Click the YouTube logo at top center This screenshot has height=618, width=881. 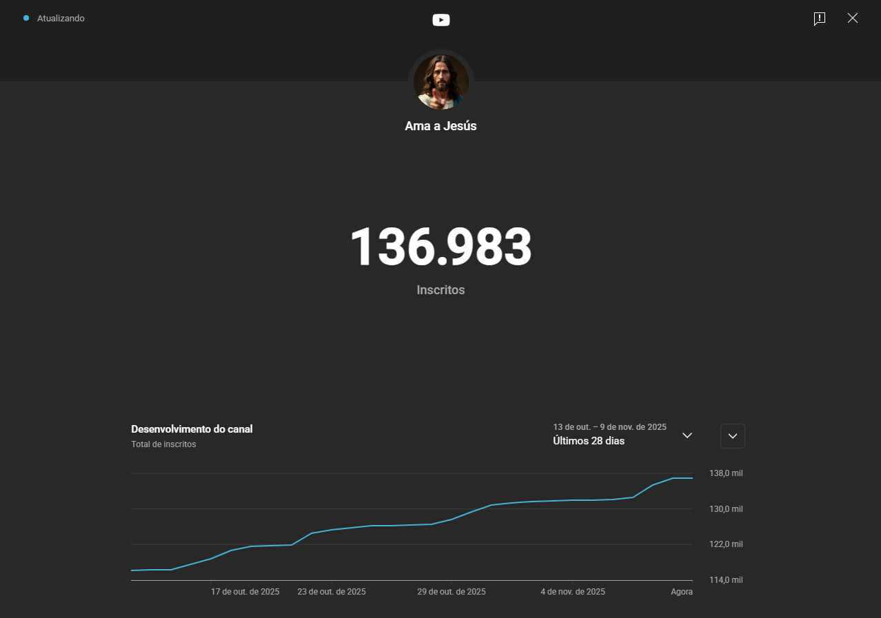tap(440, 20)
